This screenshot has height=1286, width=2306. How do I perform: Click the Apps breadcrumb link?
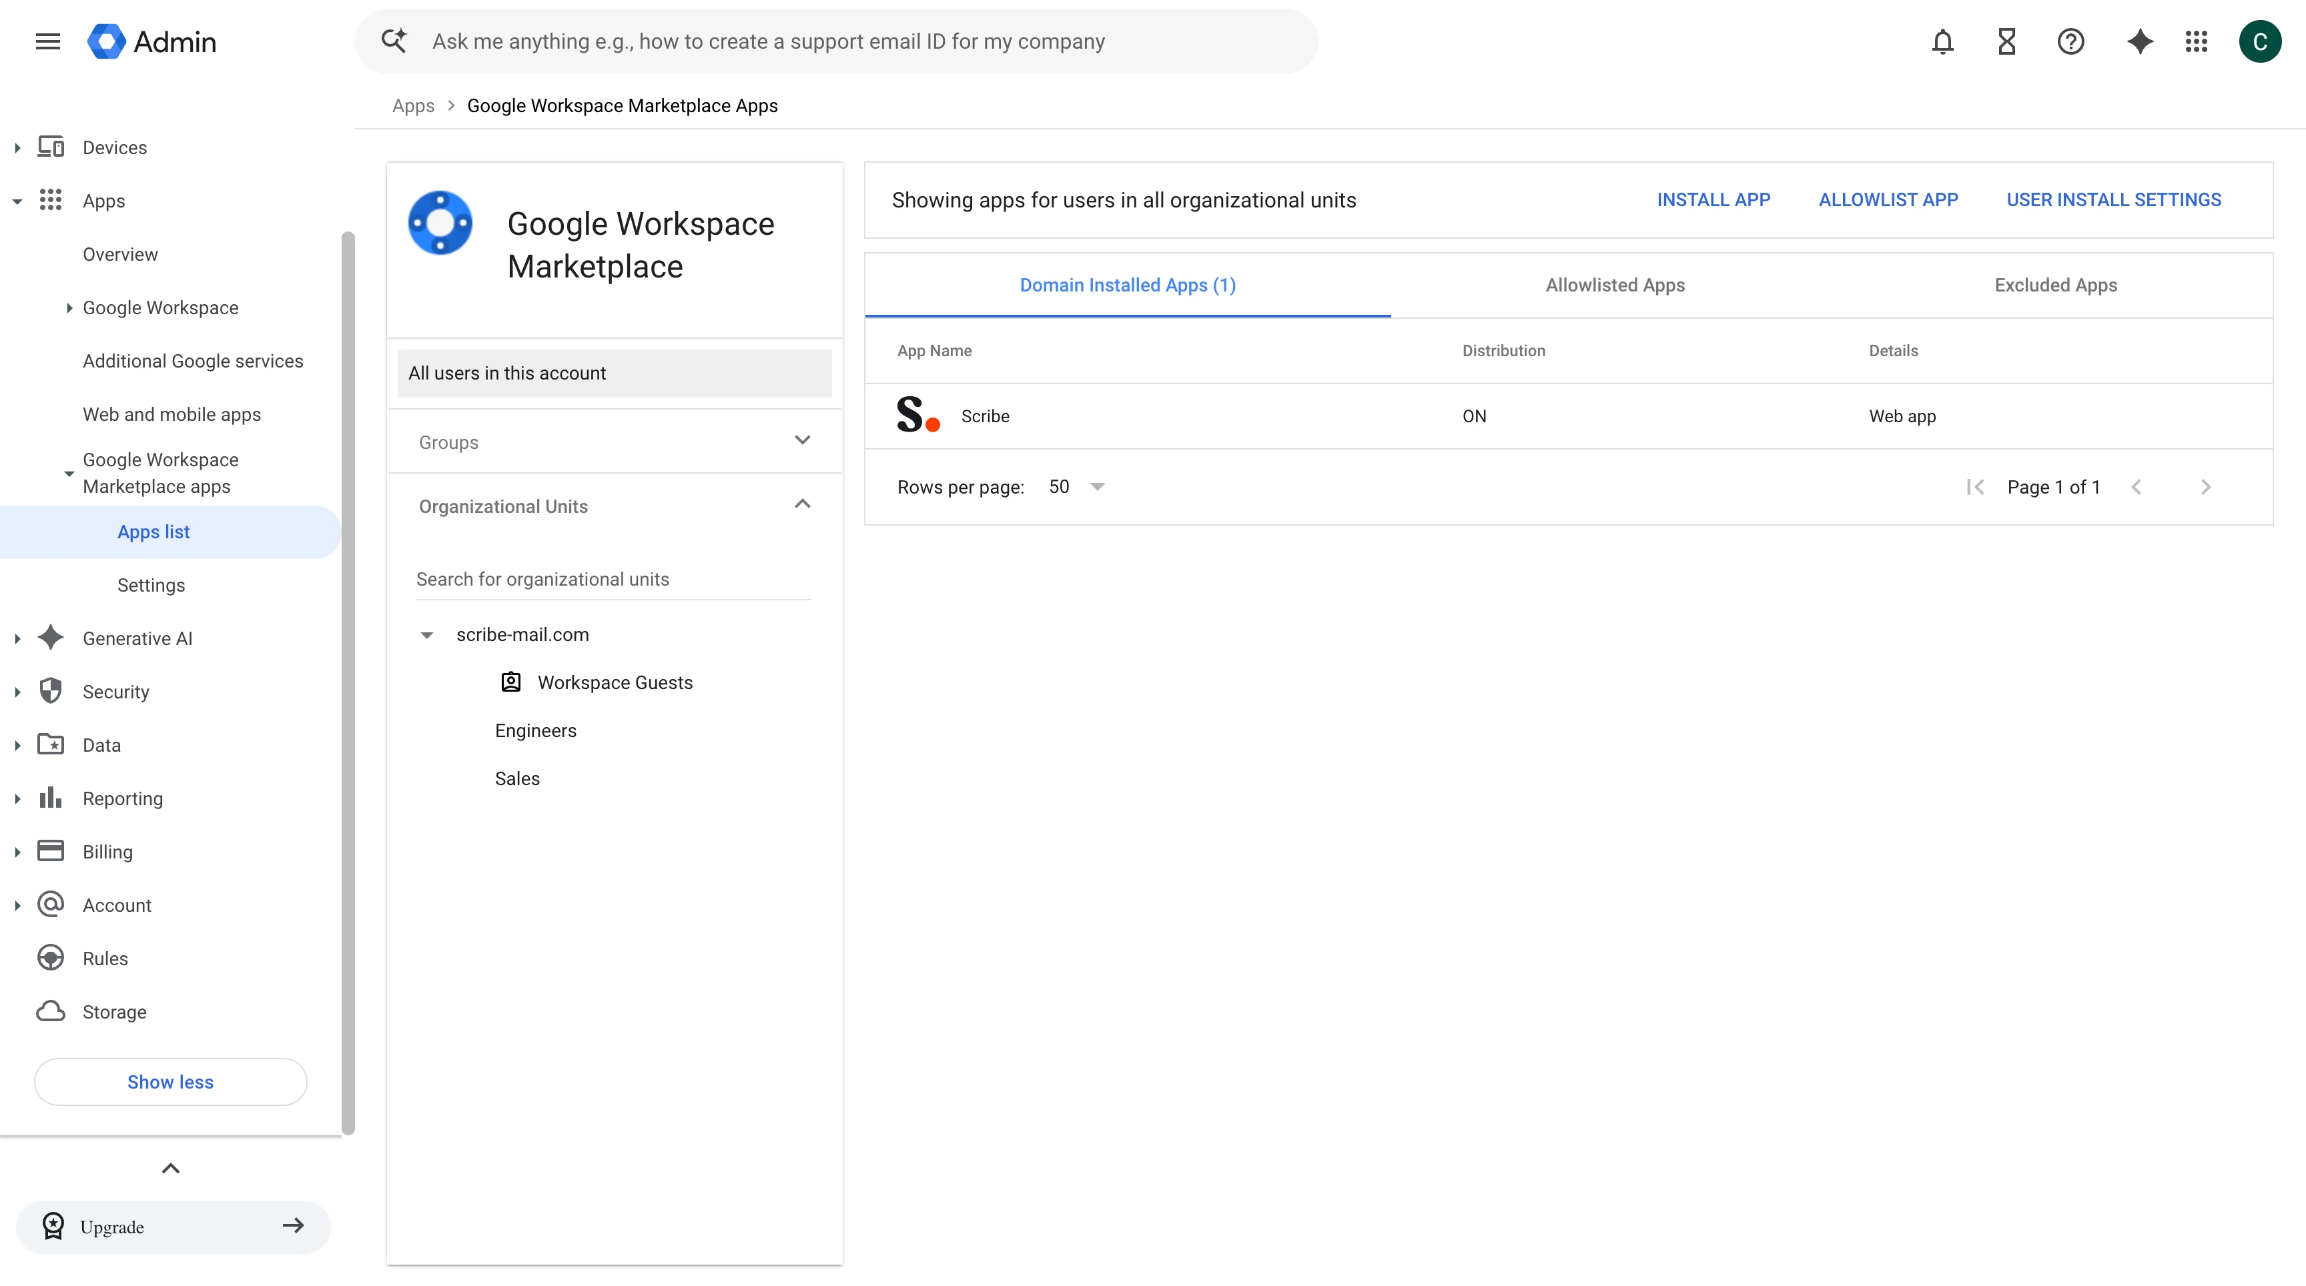(x=412, y=105)
